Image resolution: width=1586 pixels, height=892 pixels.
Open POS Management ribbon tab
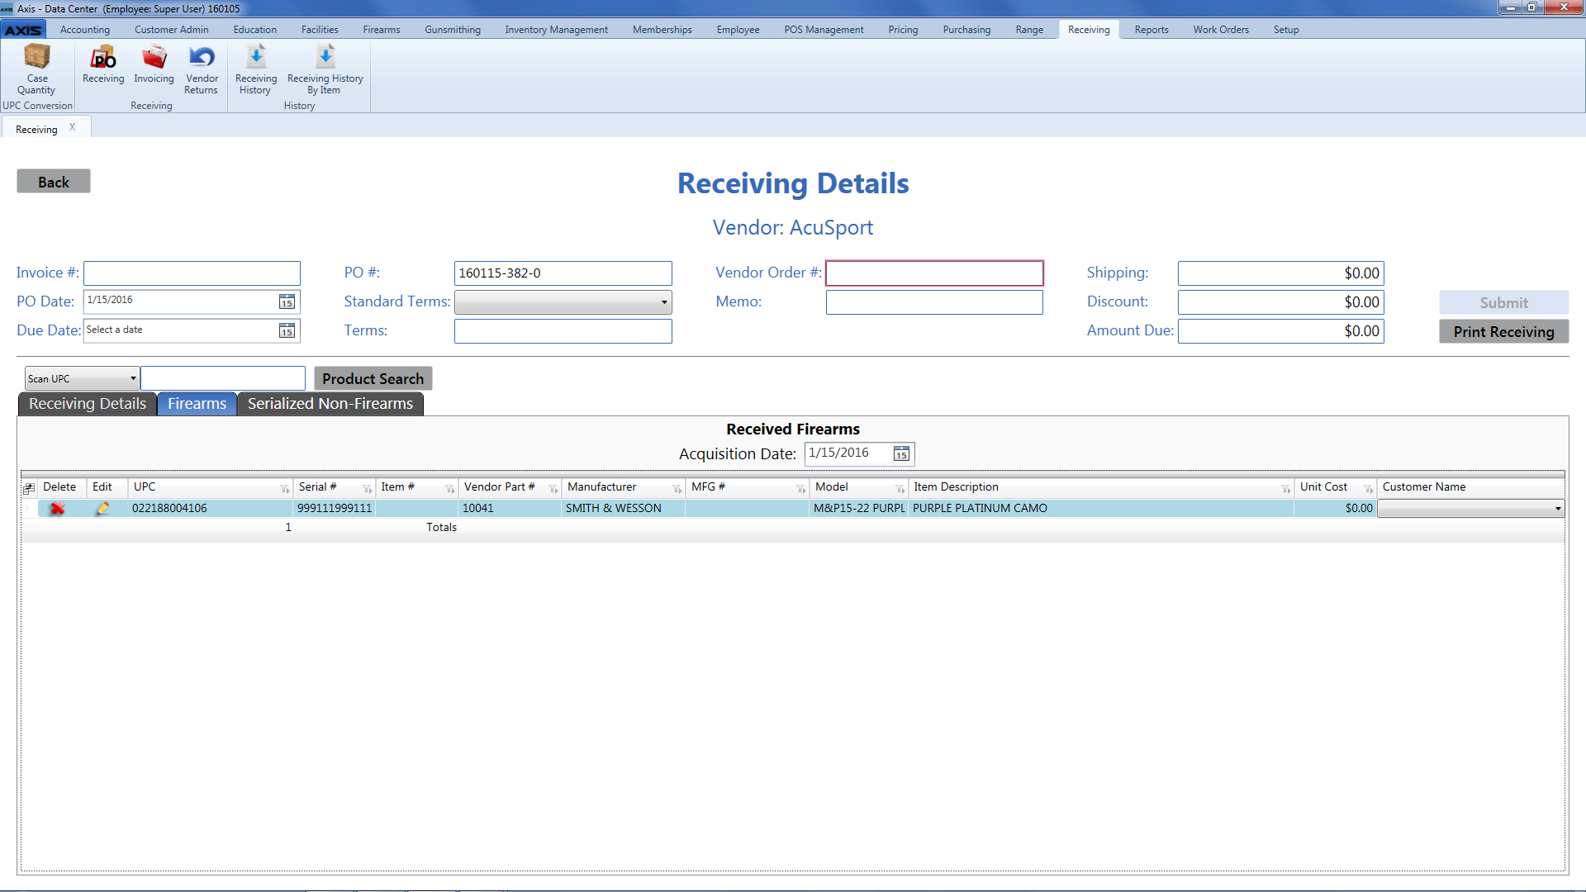pyautogui.click(x=824, y=30)
